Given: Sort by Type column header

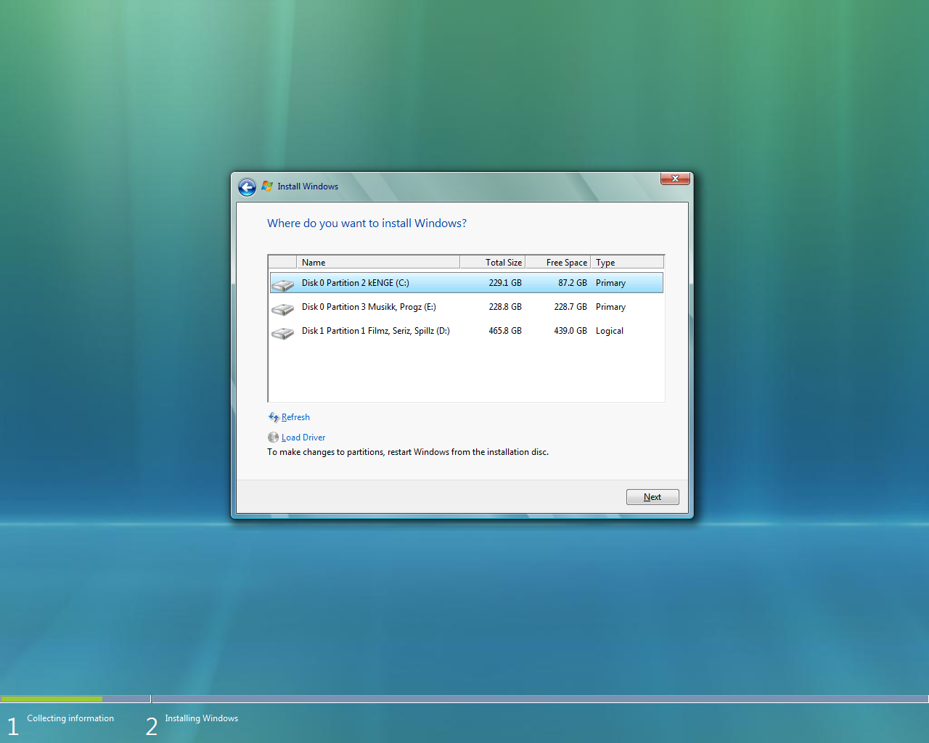Looking at the screenshot, I should [x=627, y=263].
